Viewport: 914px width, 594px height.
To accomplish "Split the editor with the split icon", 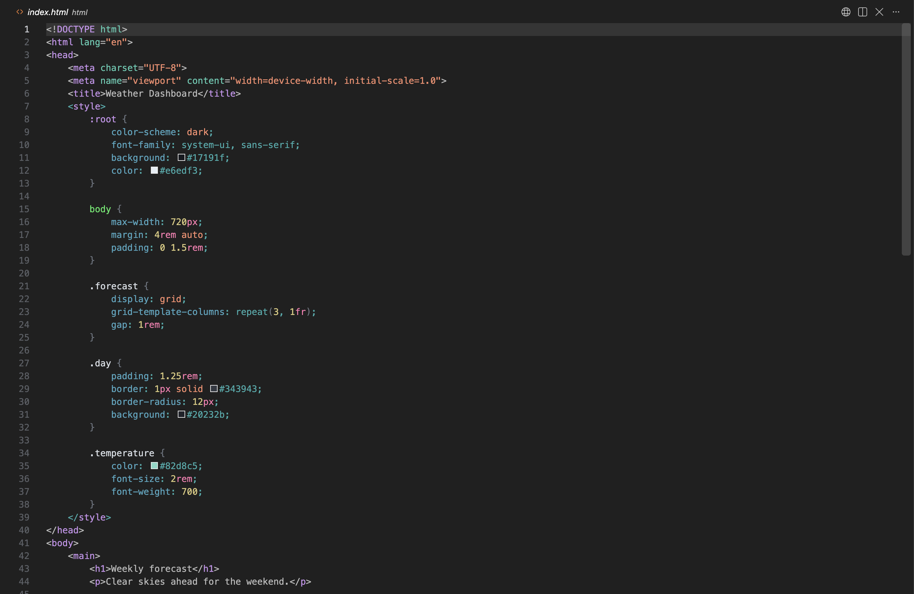I will tap(863, 12).
